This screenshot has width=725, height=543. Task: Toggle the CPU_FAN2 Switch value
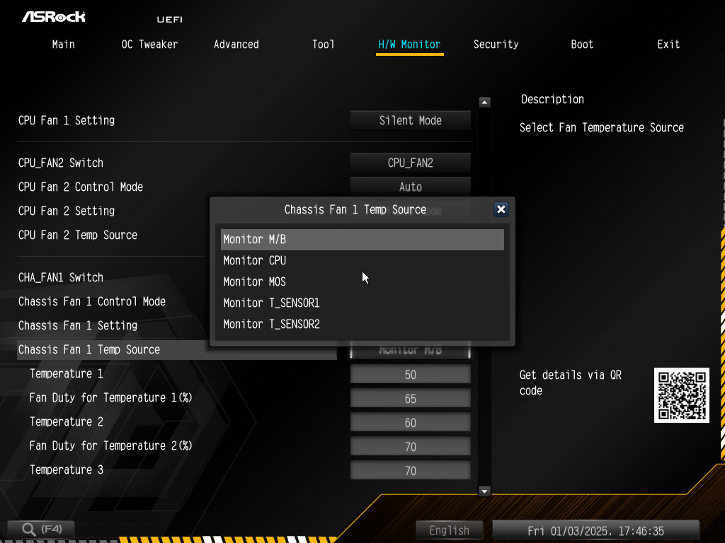(x=410, y=163)
